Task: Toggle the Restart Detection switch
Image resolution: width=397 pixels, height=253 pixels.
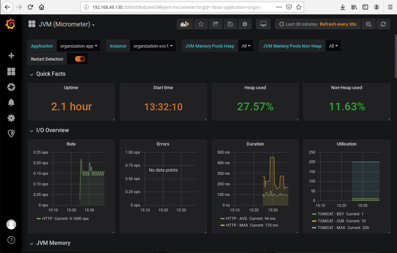Action: point(80,59)
